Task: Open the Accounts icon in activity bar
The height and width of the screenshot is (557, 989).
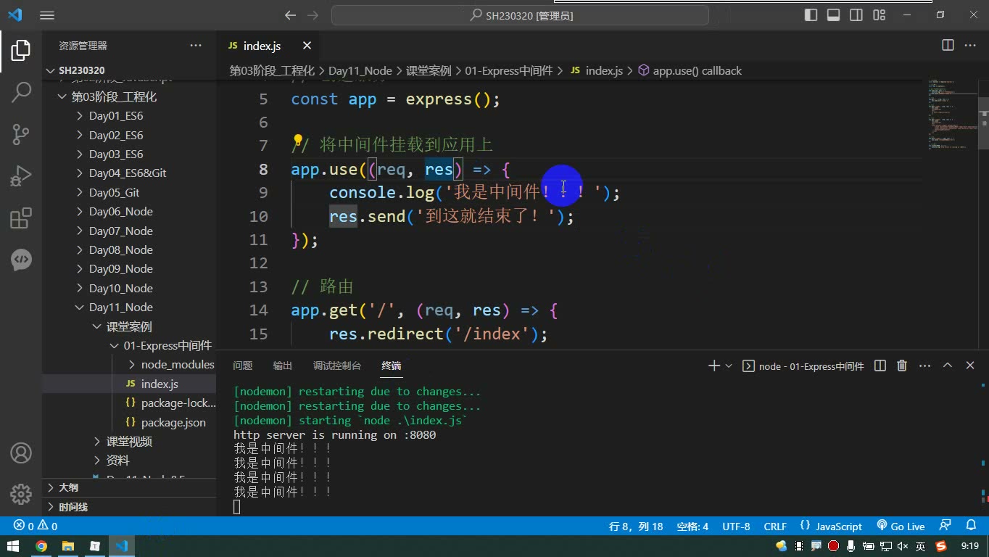Action: coord(21,453)
